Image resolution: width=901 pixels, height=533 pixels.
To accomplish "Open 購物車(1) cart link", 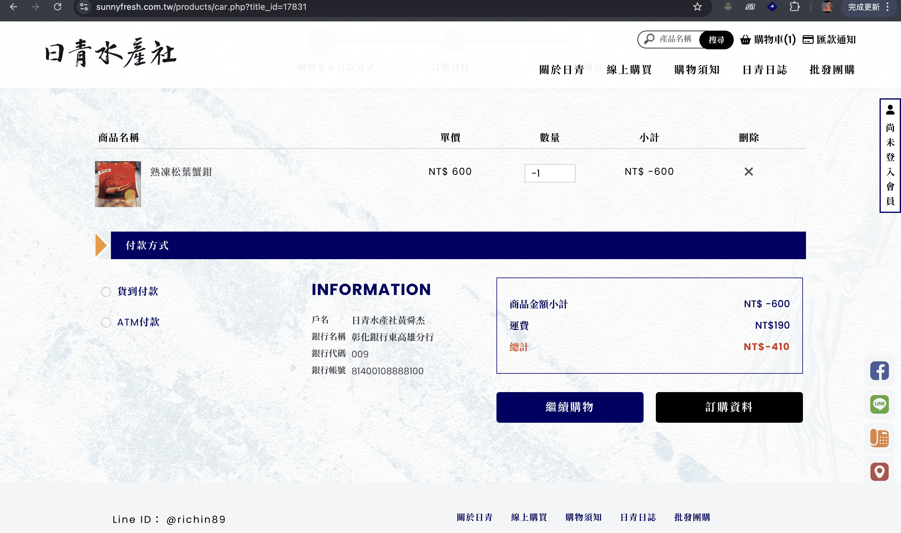I will [x=768, y=40].
